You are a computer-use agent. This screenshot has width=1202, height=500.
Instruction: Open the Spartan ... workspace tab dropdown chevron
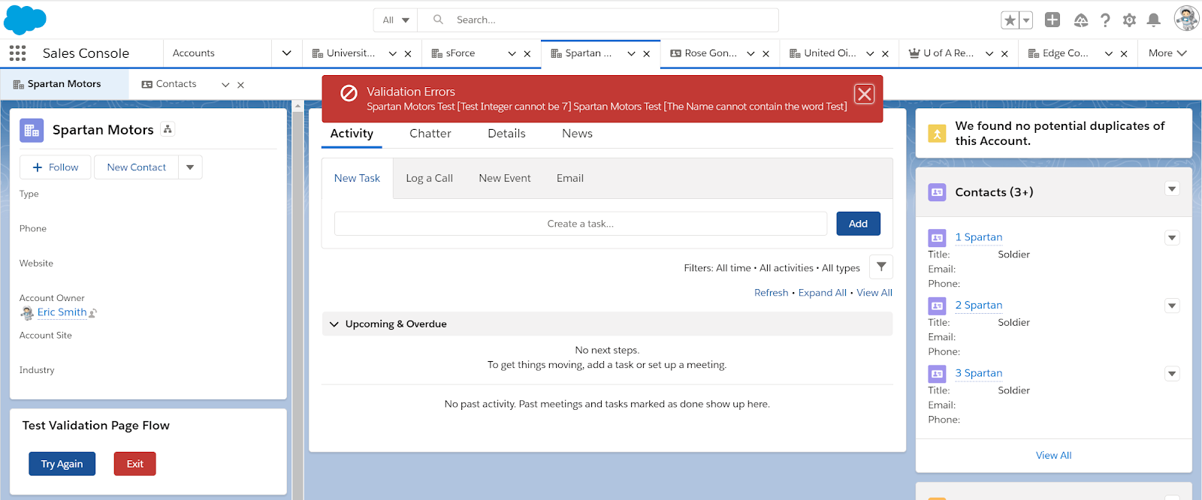tap(631, 54)
